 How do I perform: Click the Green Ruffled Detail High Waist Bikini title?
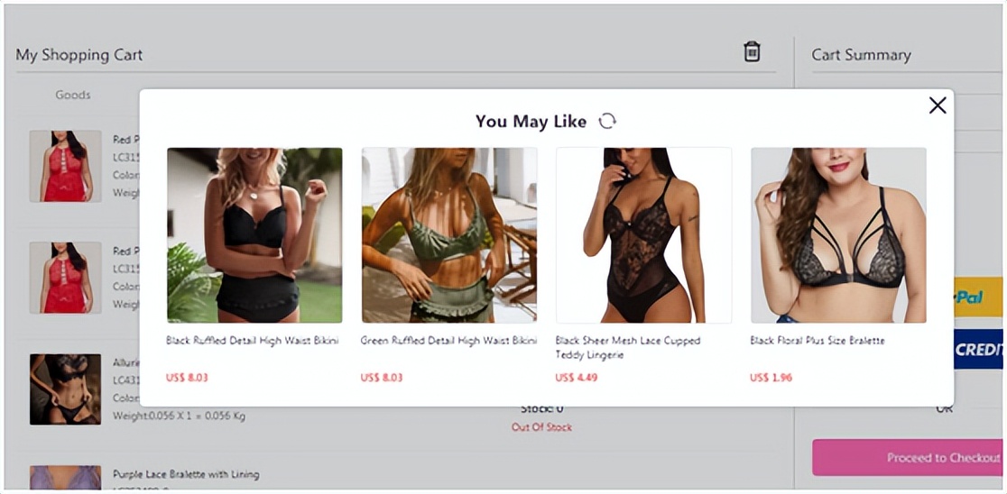coord(449,341)
